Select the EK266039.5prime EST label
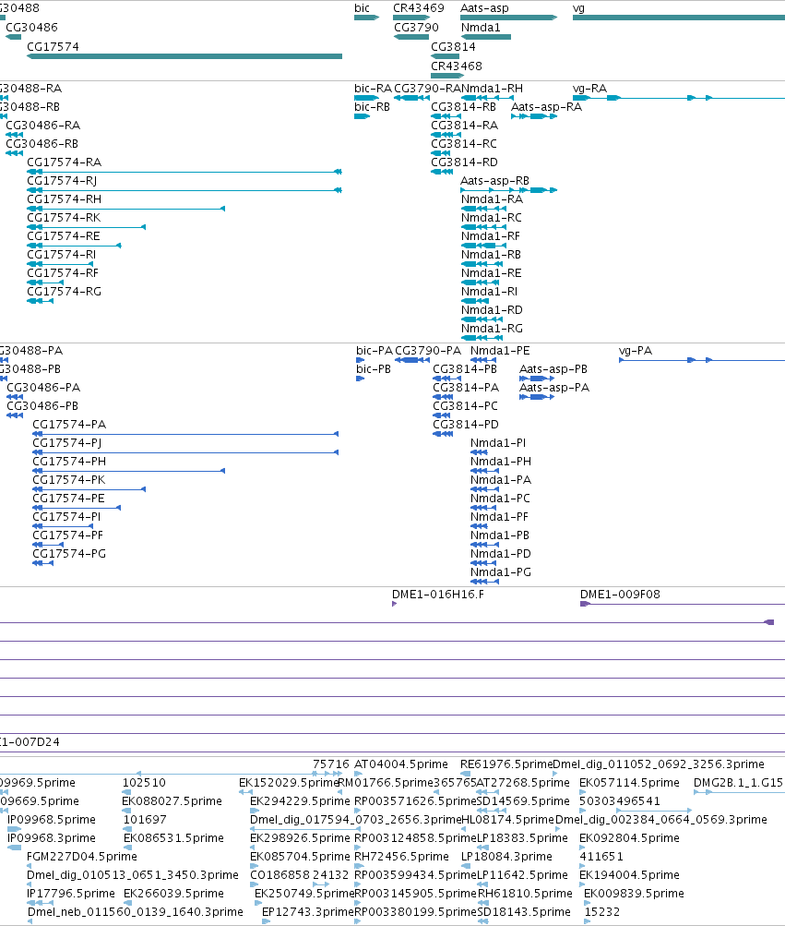Image resolution: width=785 pixels, height=926 pixels. 173,894
